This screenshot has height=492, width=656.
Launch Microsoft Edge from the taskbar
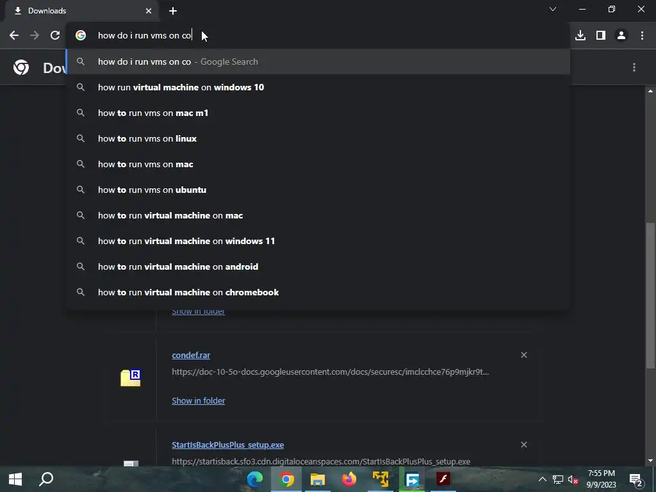click(x=255, y=479)
